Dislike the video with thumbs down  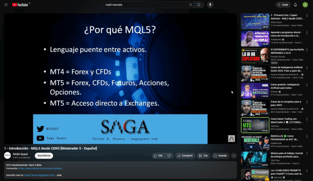pyautogui.click(x=169, y=156)
